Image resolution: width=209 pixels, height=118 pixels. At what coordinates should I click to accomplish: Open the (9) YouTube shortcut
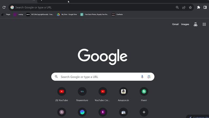[62, 94]
